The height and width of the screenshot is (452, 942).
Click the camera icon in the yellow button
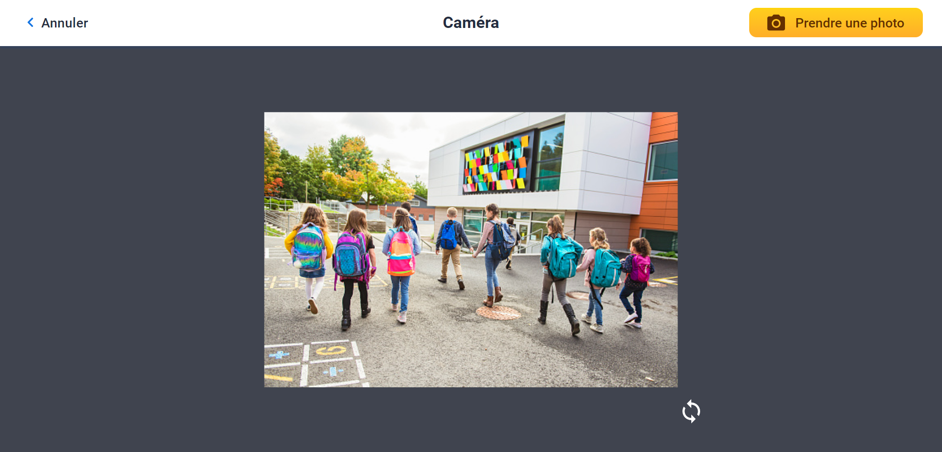click(x=776, y=23)
